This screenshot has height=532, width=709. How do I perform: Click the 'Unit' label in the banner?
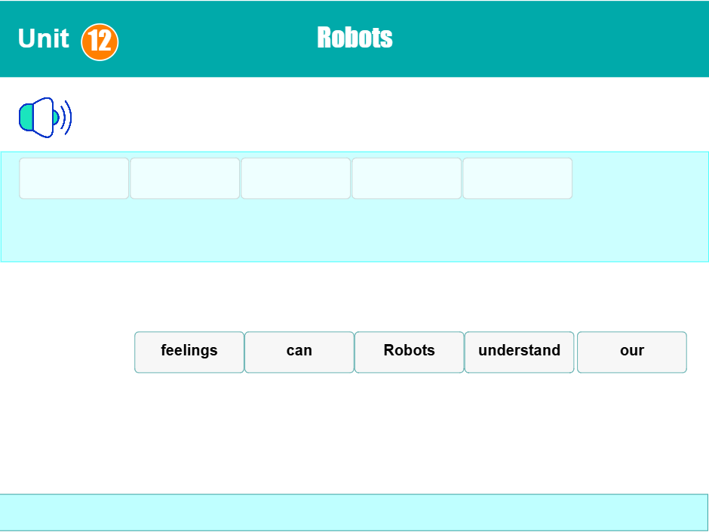(42, 39)
